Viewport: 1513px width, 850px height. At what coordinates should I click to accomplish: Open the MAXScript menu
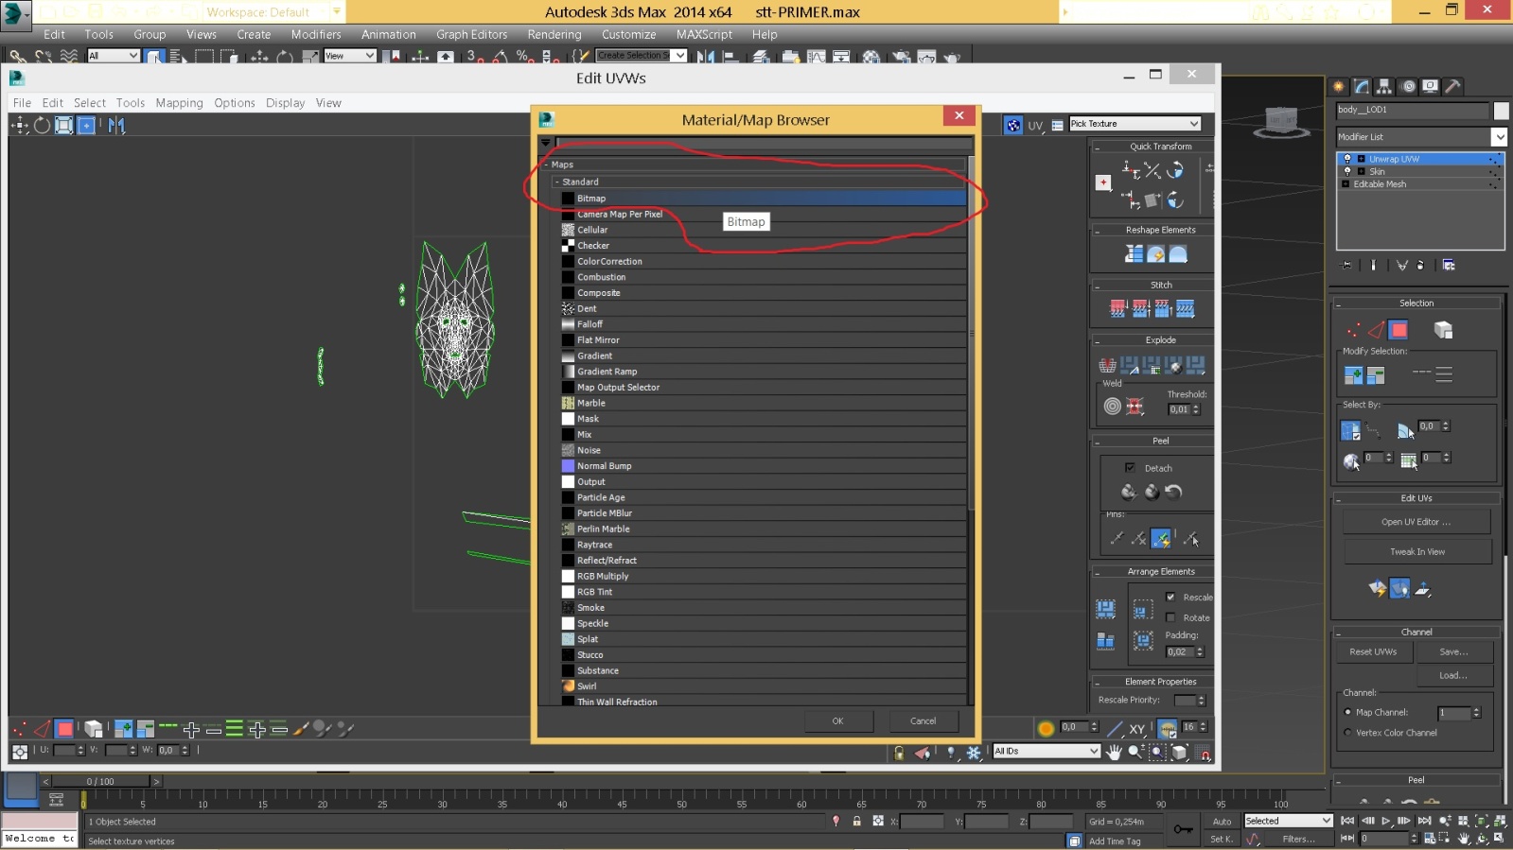coord(704,34)
